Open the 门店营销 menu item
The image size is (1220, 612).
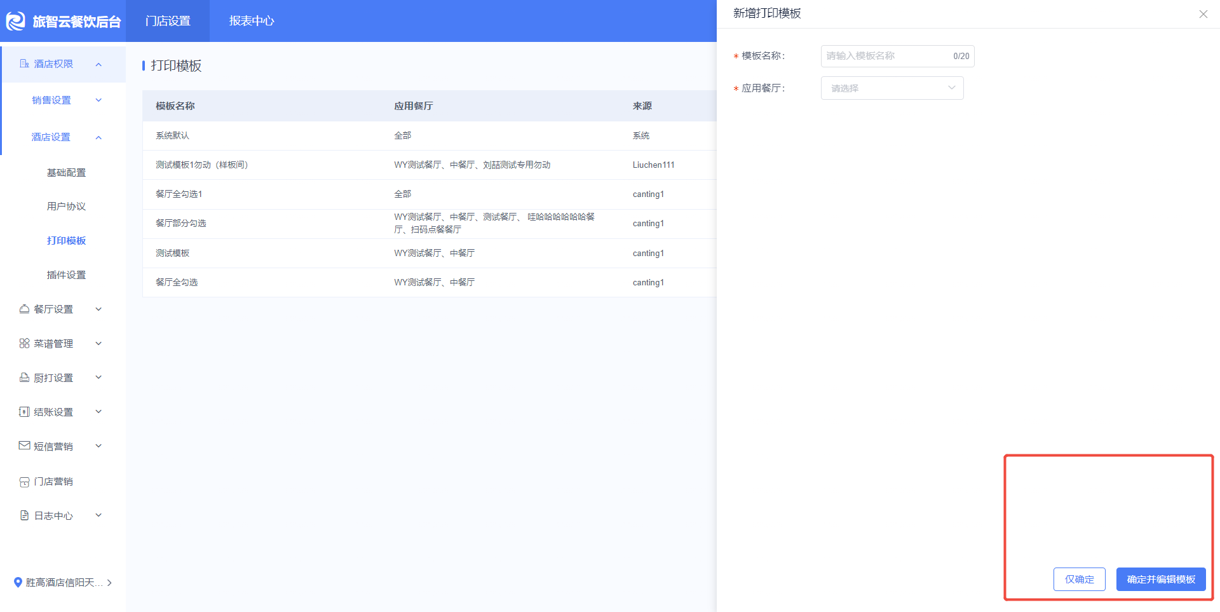[x=53, y=482]
